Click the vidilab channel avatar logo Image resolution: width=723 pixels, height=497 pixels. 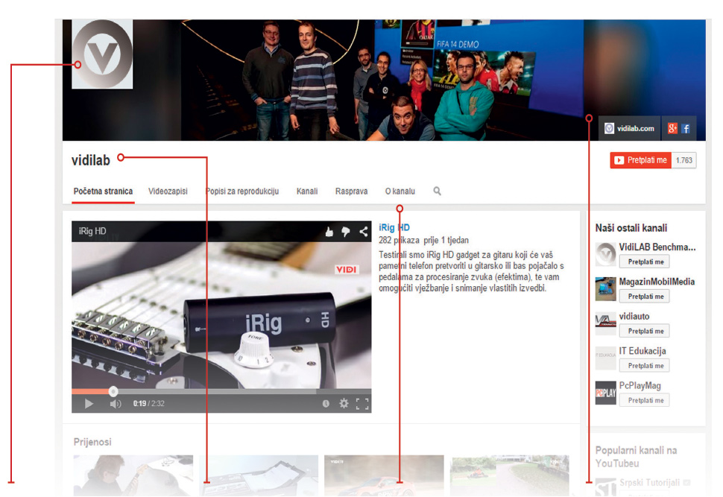click(102, 54)
